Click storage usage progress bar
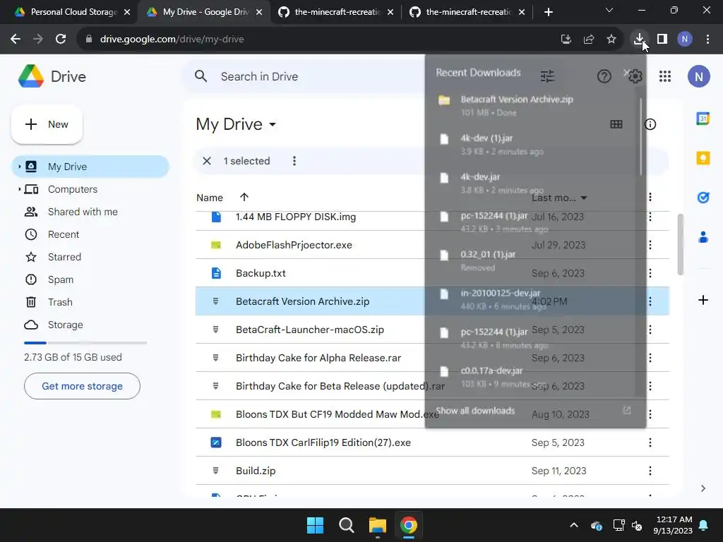The width and height of the screenshot is (723, 542). [x=85, y=343]
